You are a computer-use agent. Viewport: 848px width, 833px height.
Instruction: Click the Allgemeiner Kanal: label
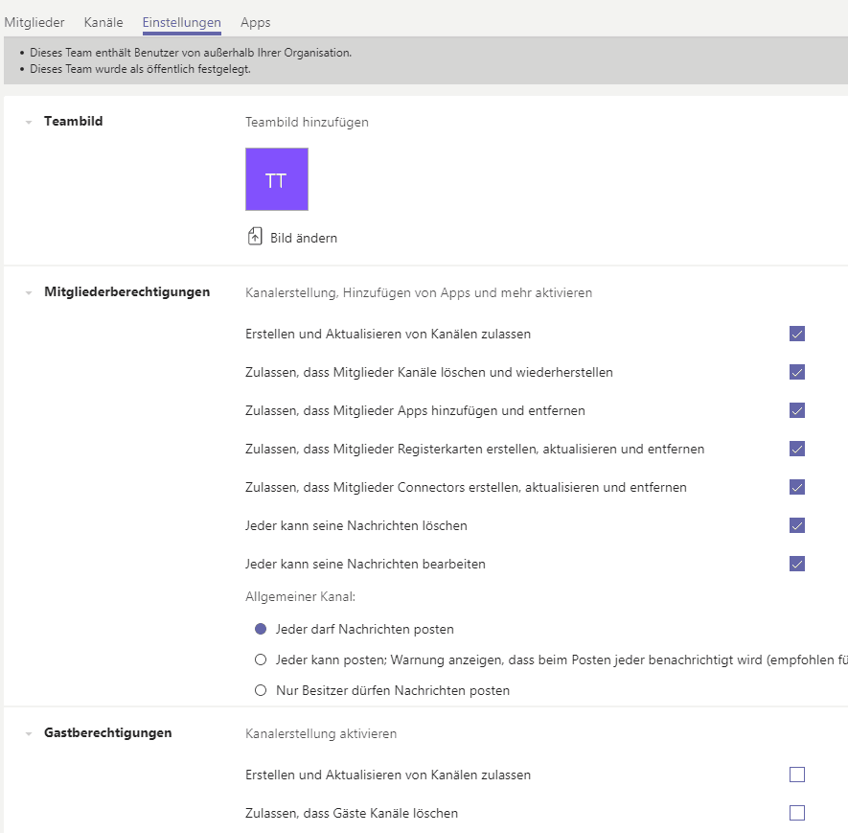pos(300,596)
